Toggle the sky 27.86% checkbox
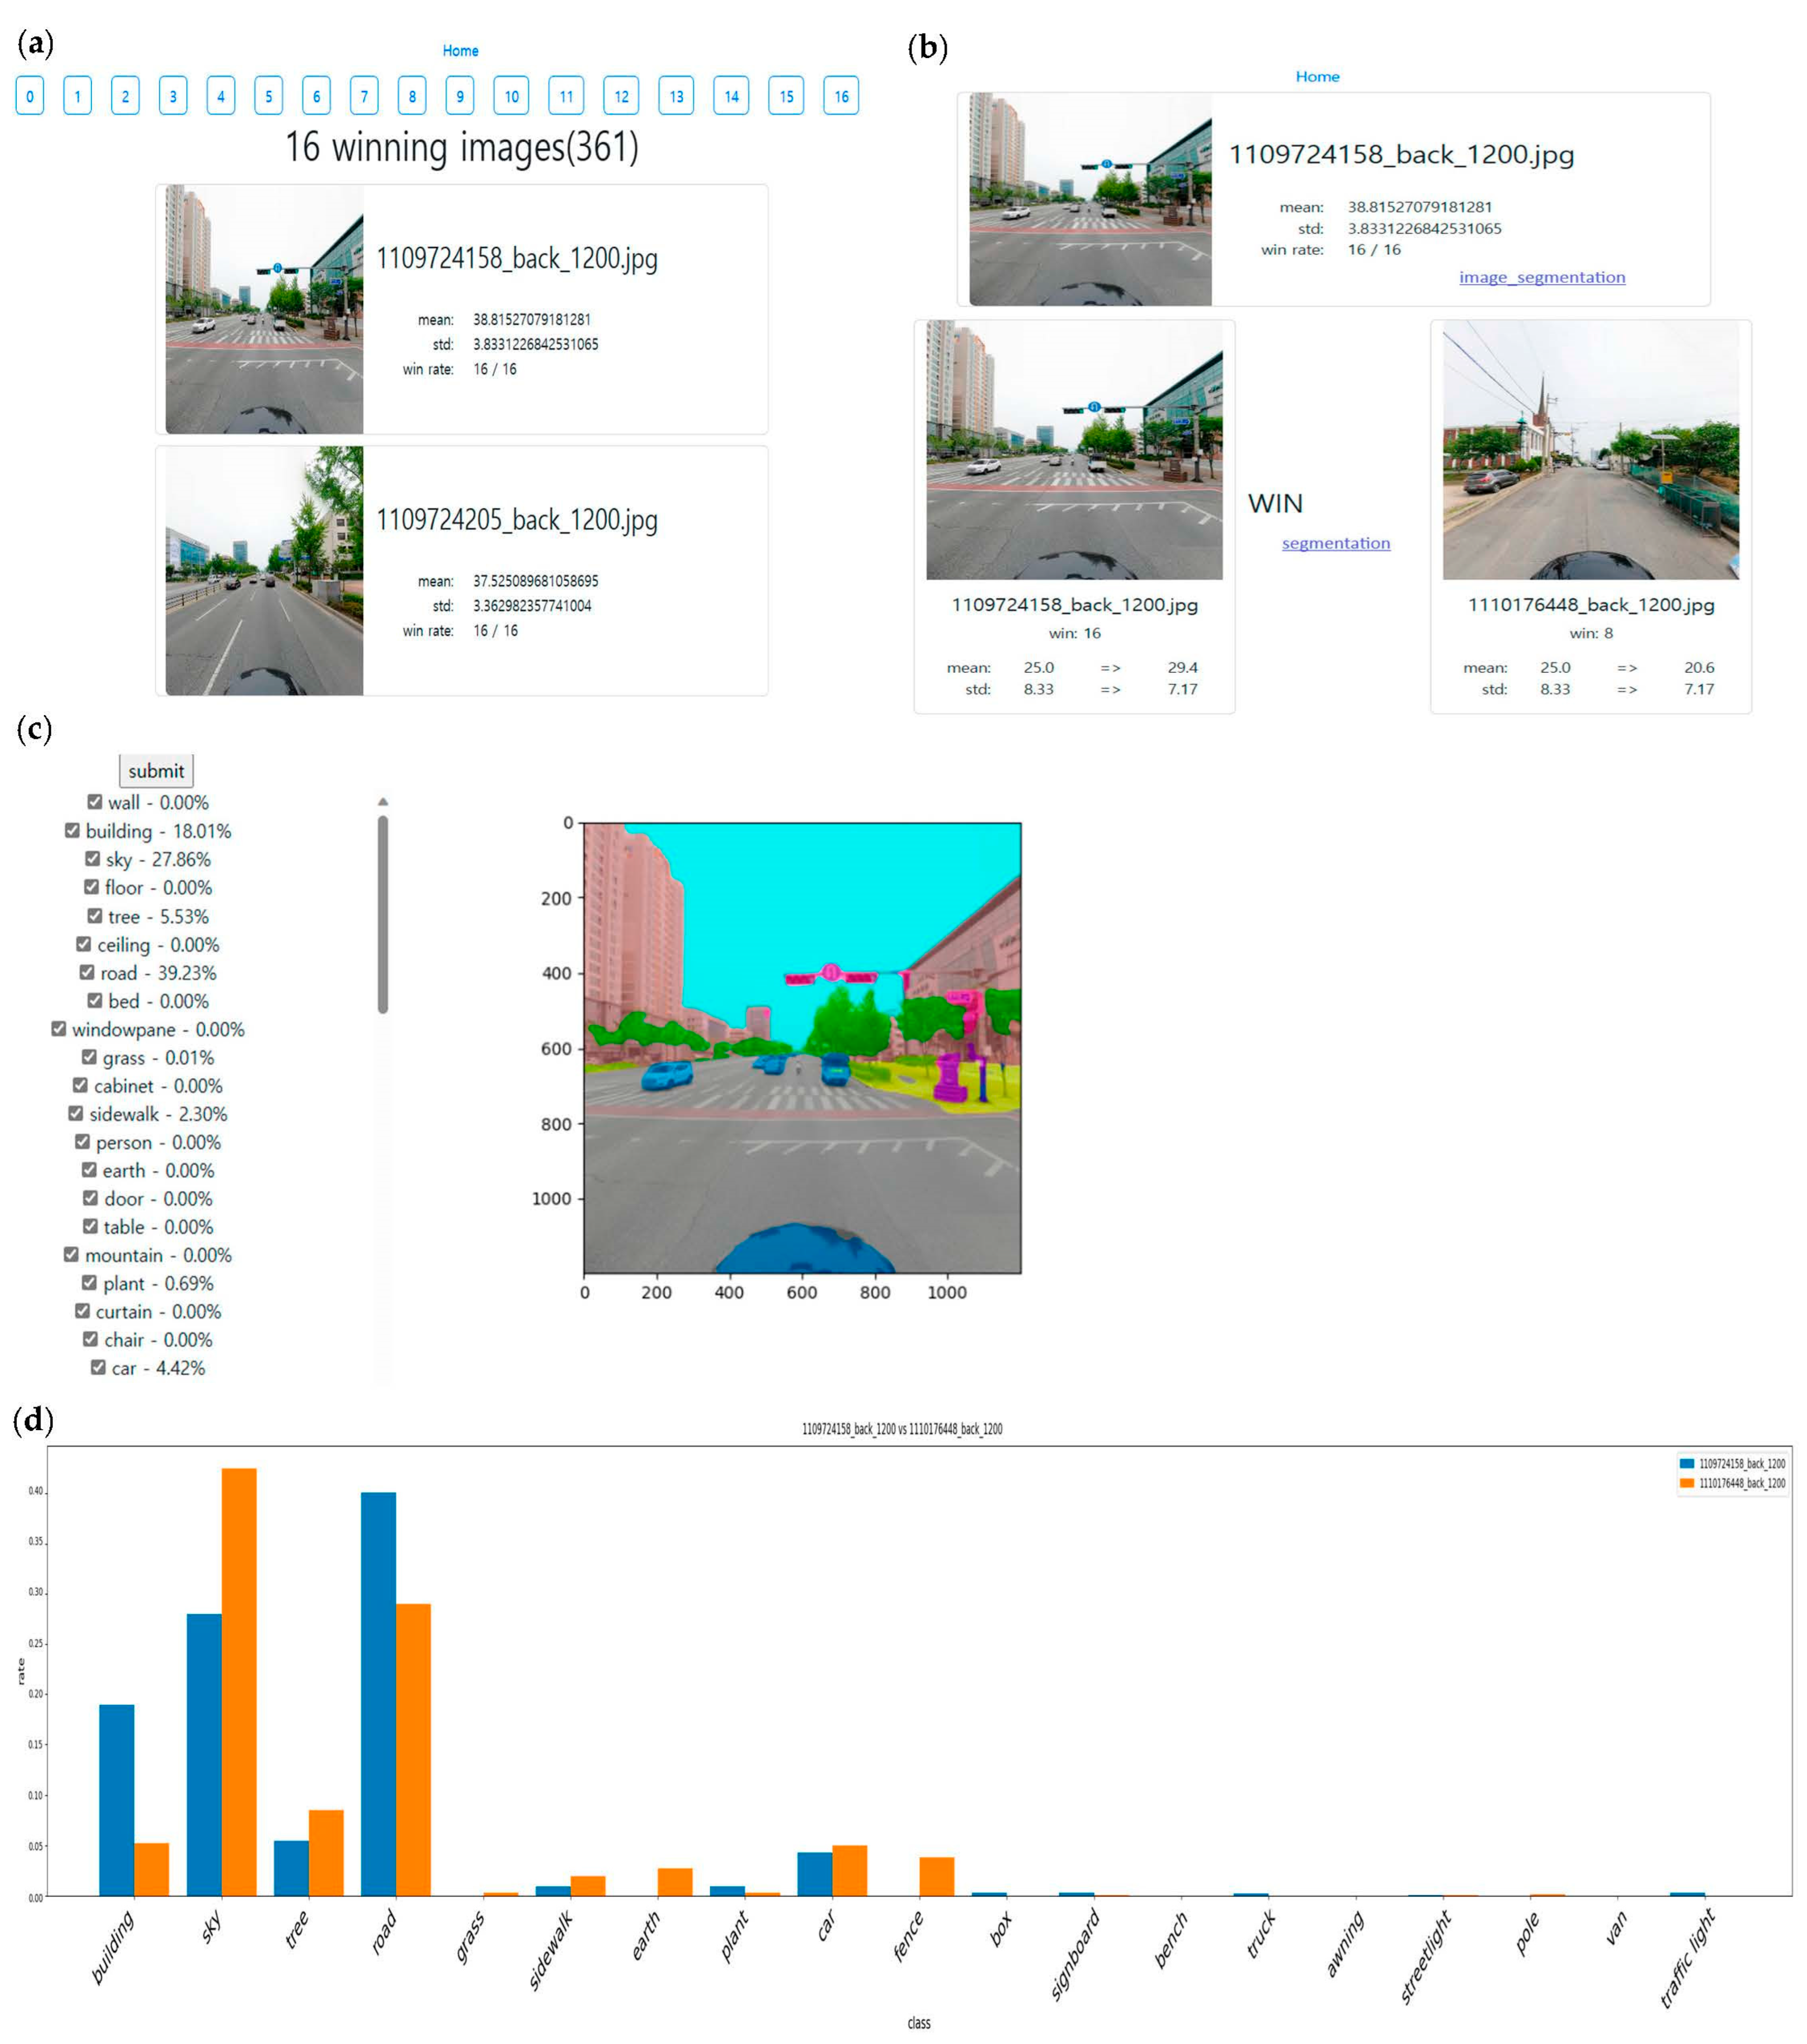Screen dimensions: 1807x2044 pyautogui.click(x=92, y=858)
